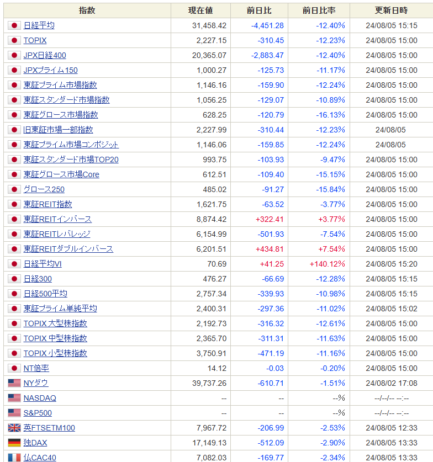Open the 東証REITレバレッジ link
This screenshot has height=462, width=433.
tap(57, 234)
